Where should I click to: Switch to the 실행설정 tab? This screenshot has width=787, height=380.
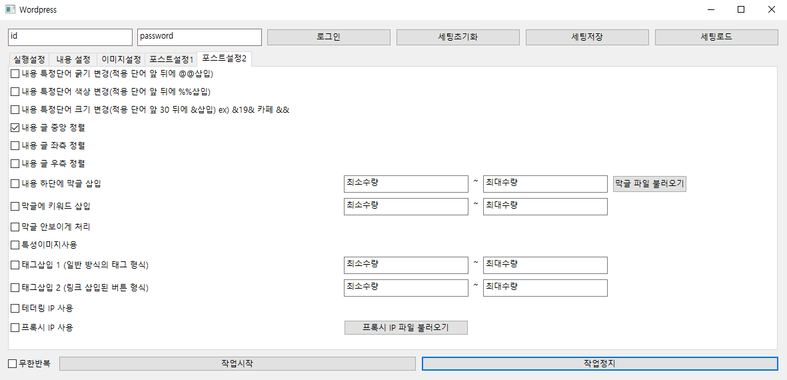coord(29,59)
